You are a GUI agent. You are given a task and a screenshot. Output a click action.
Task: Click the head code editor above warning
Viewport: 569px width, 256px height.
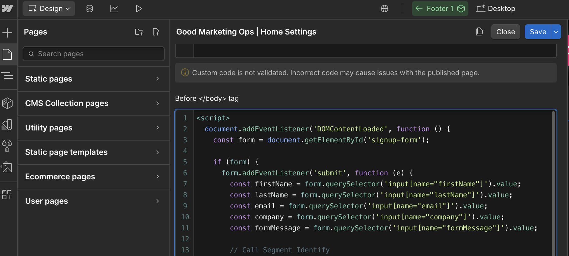point(366,51)
